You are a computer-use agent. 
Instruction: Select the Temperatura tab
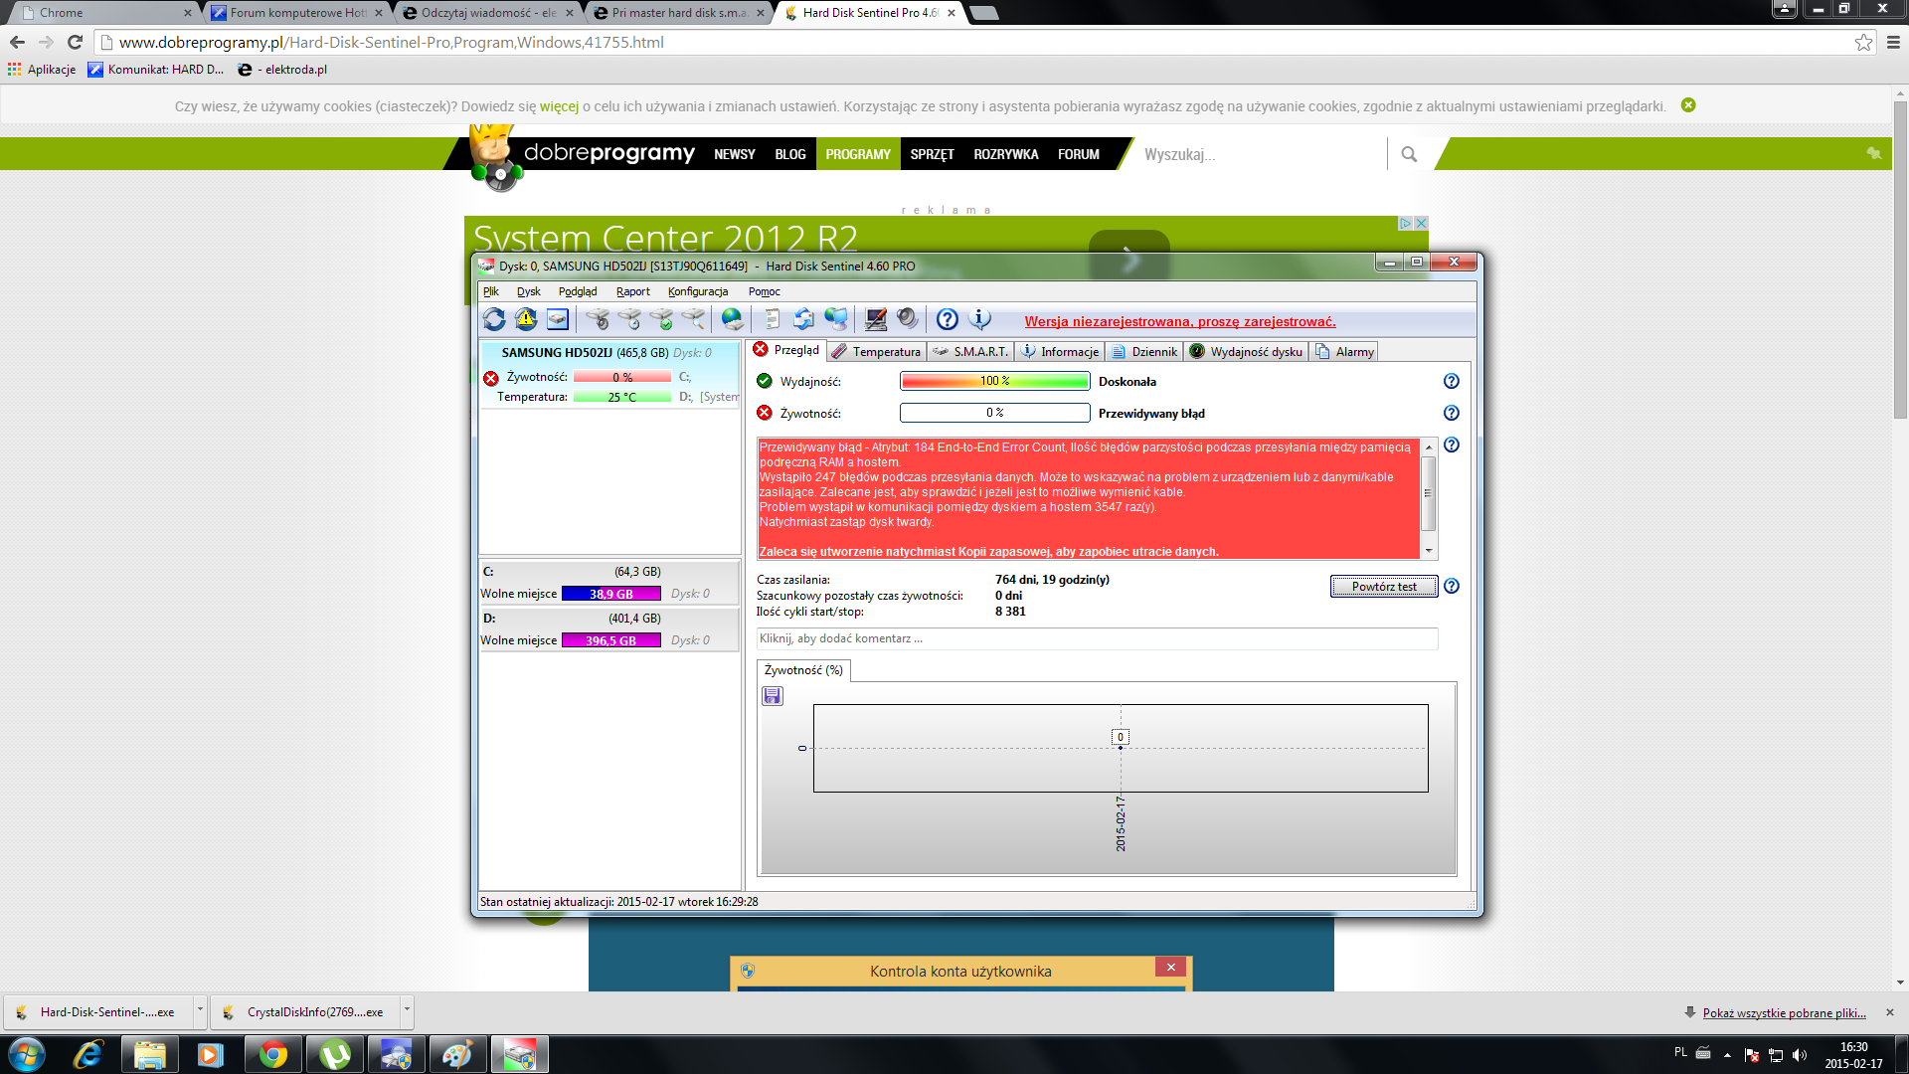click(x=876, y=351)
